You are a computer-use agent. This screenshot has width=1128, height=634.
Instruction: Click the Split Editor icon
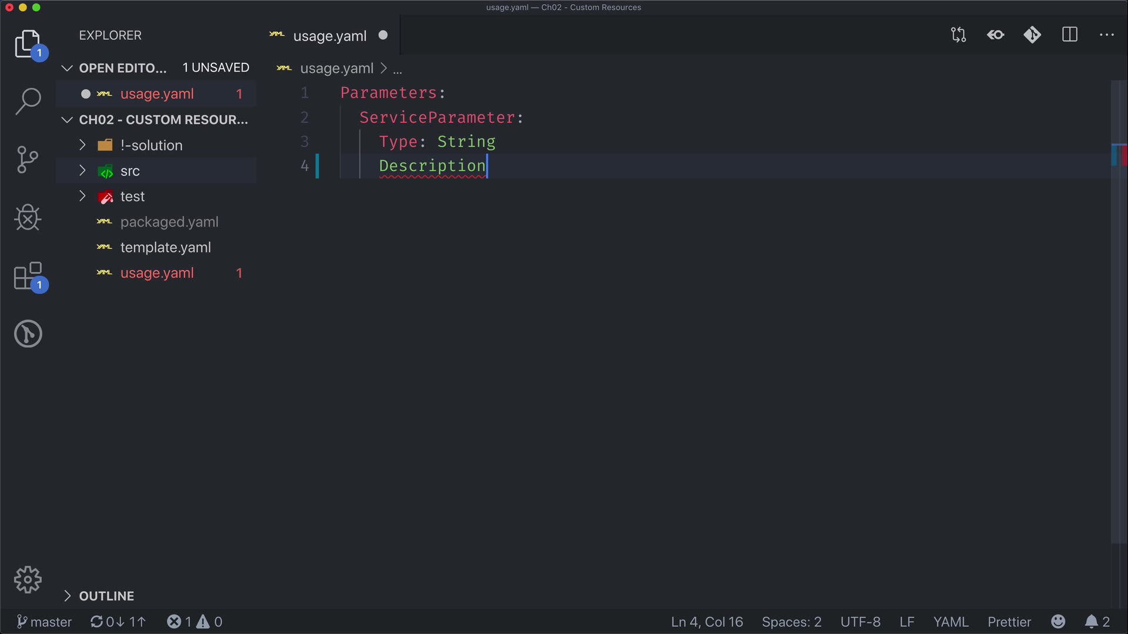[x=1070, y=35]
